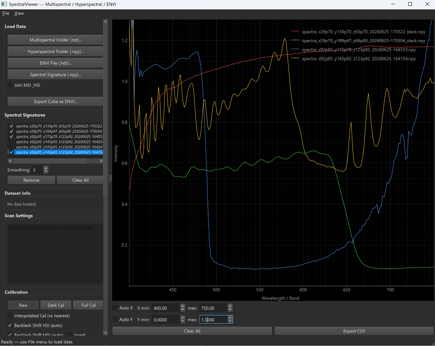
Task: Decrease Smoothing with its down arrow
Action: 46,172
